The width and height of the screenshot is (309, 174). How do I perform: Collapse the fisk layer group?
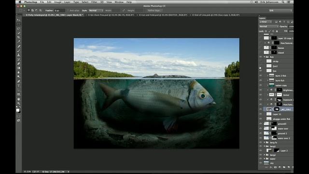coord(265,57)
